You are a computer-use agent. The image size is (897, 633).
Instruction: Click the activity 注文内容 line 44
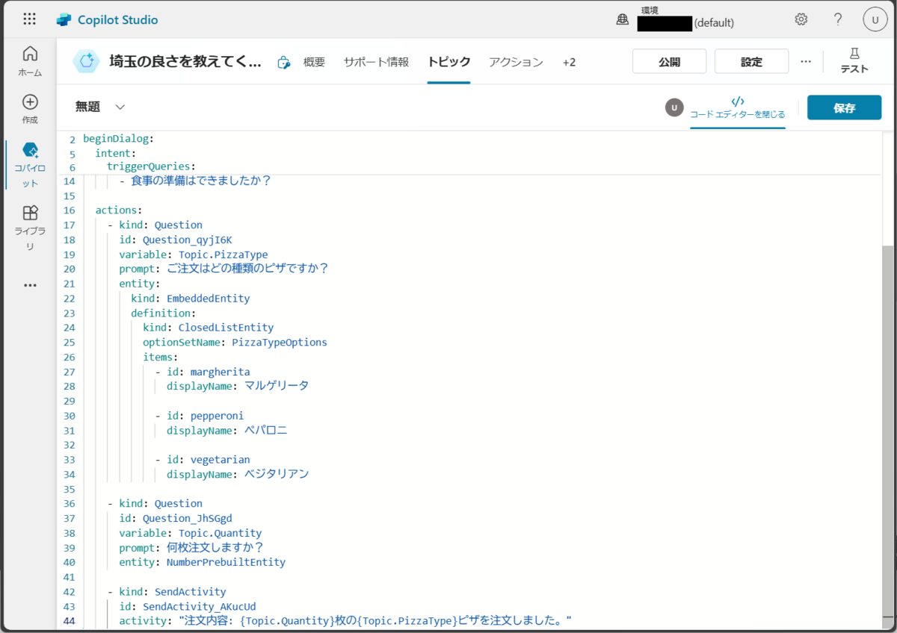[345, 621]
